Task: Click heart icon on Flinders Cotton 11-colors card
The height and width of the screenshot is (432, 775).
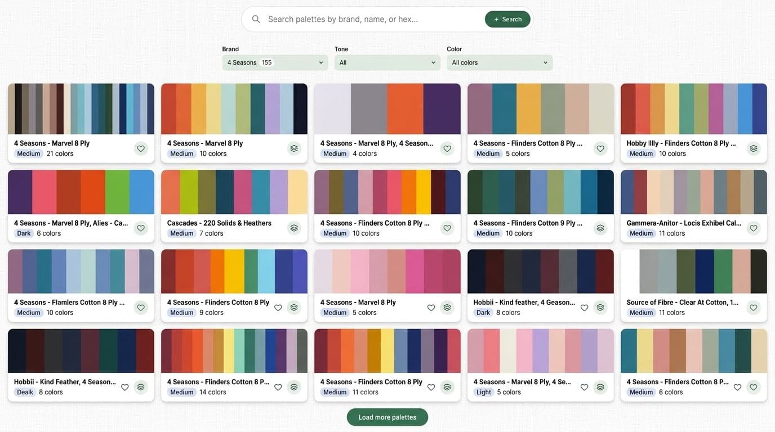Action: click(431, 387)
